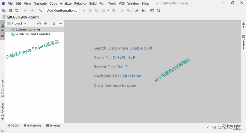Click the Add Configuration... button

tap(62, 10)
